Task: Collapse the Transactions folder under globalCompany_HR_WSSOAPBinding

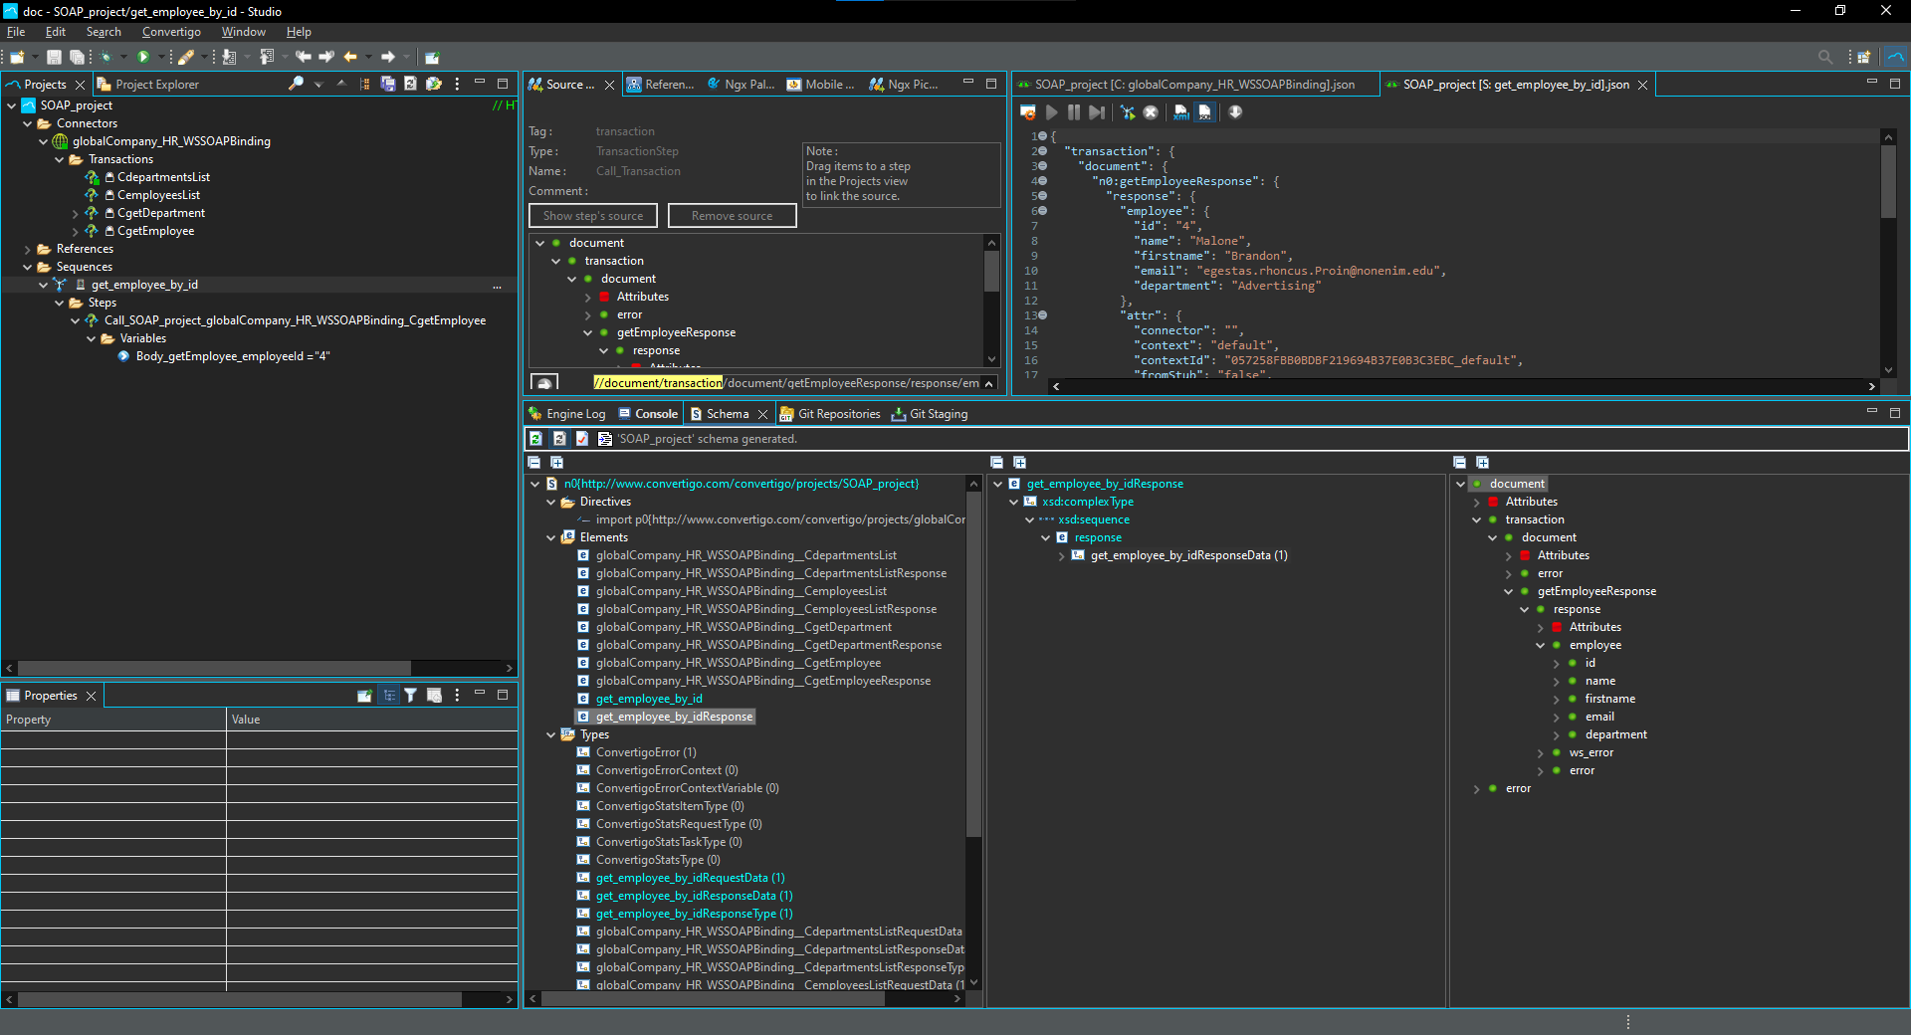Action: (60, 159)
